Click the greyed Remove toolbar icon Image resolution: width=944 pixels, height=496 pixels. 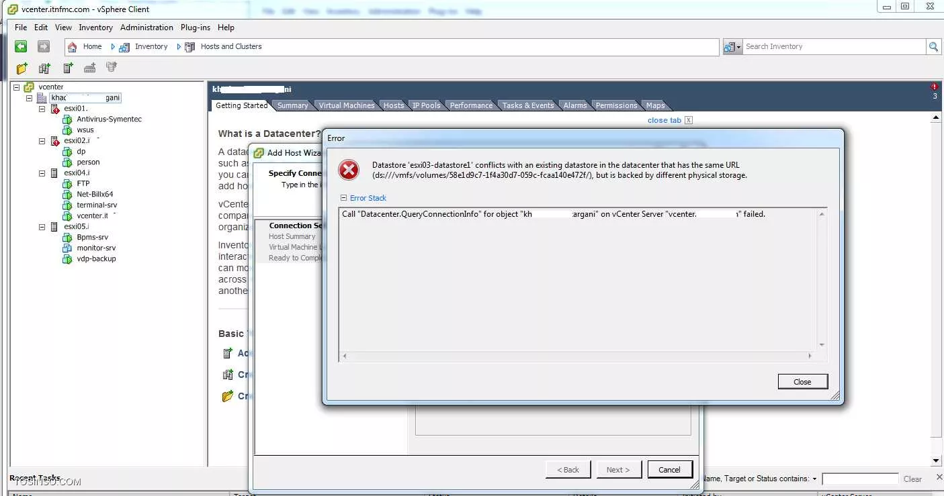112,68
